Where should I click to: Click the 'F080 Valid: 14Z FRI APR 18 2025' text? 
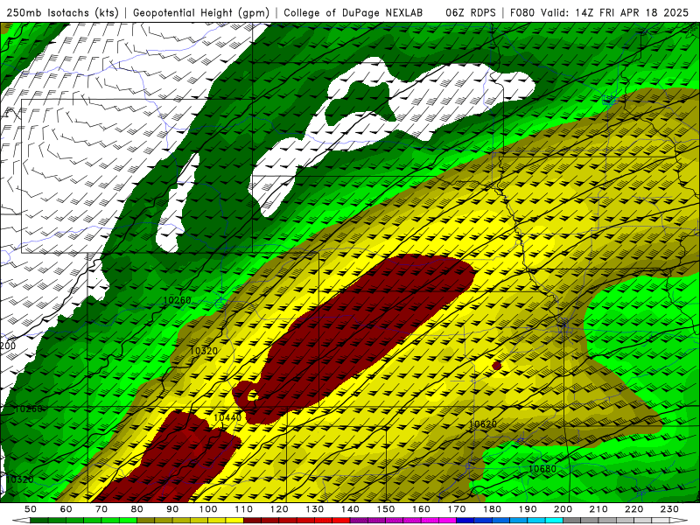pos(599,13)
